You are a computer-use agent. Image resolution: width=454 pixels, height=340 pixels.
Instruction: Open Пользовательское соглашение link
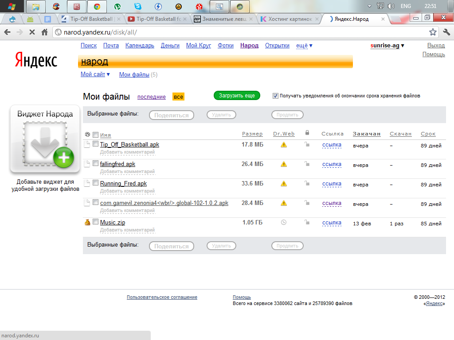coord(162,297)
